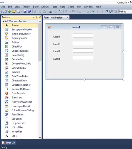
Task: Switch to the Form1.vb [Design] tab
Action: 54,18
